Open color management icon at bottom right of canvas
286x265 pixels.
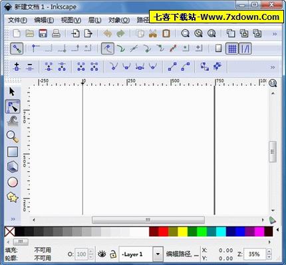pos(272,220)
